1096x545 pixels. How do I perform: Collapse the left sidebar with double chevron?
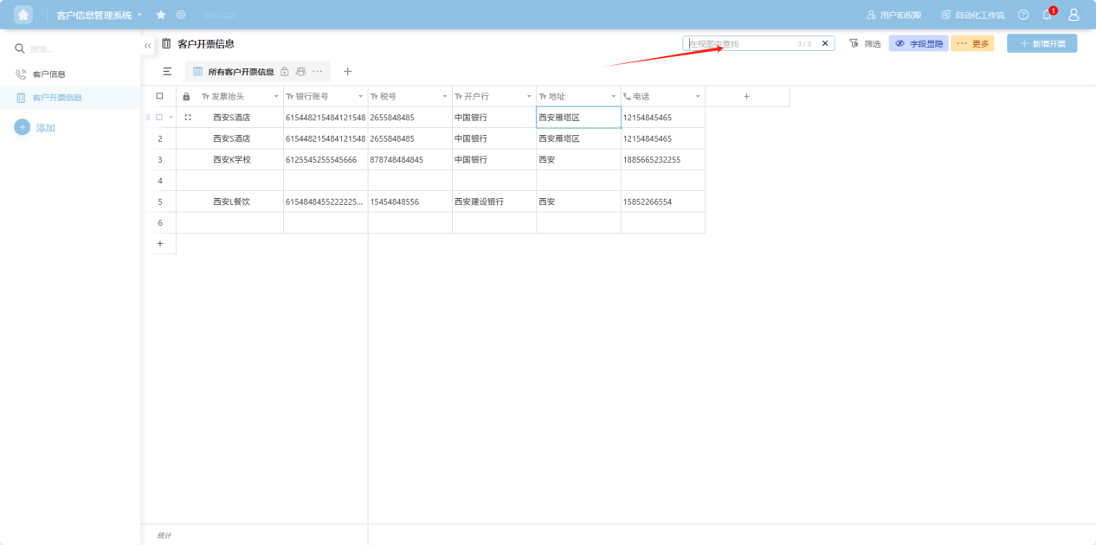[147, 45]
